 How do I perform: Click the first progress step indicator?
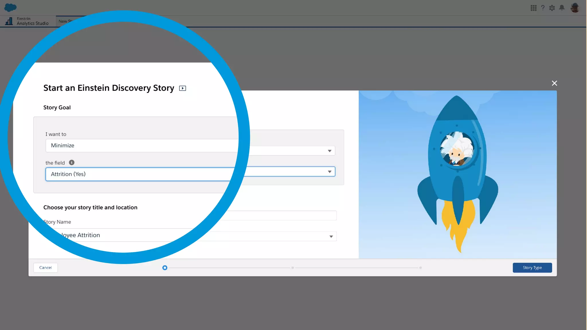(x=165, y=268)
